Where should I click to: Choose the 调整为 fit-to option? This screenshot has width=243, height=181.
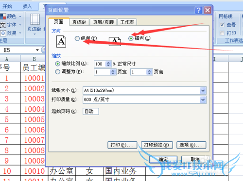[x=57, y=72]
